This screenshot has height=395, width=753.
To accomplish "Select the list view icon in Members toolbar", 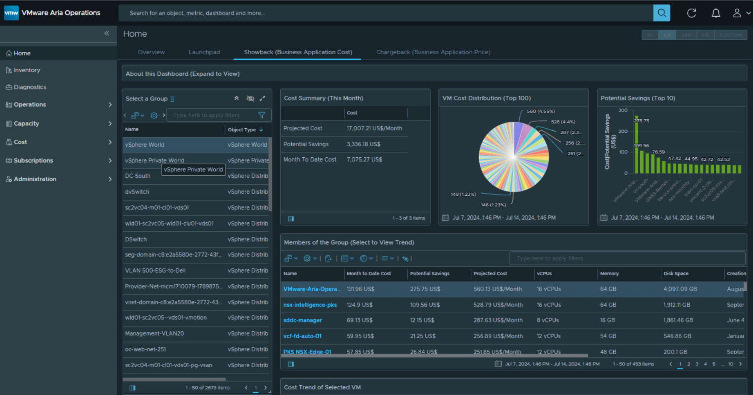I will (x=385, y=258).
